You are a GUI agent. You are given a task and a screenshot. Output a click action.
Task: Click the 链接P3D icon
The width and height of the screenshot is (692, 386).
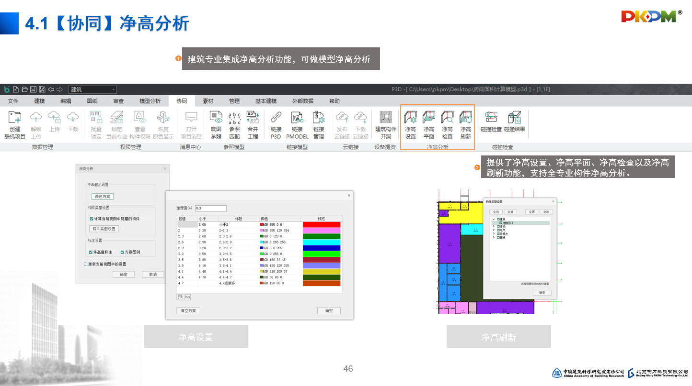click(x=276, y=117)
